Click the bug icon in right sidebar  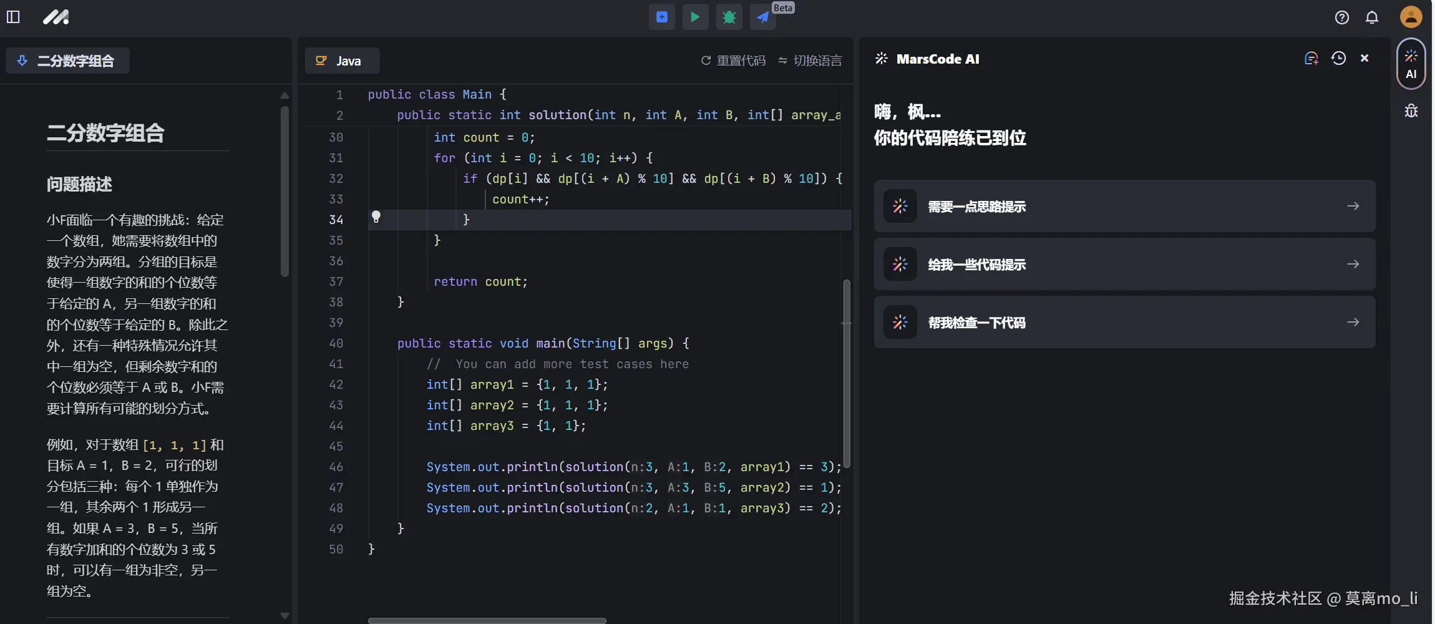point(1411,111)
